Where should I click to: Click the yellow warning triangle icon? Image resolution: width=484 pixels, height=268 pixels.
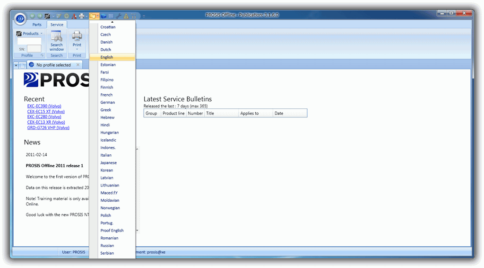coord(126,16)
